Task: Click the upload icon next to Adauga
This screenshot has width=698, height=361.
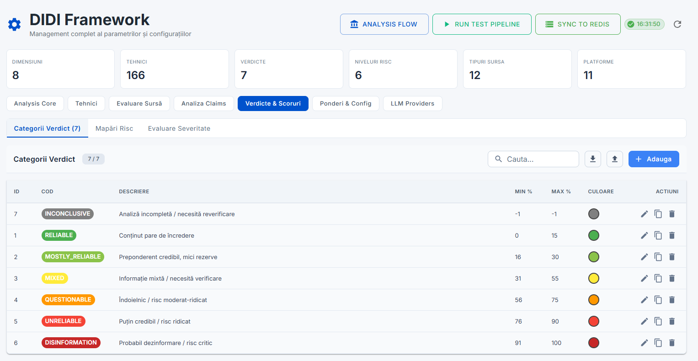Action: pyautogui.click(x=615, y=159)
